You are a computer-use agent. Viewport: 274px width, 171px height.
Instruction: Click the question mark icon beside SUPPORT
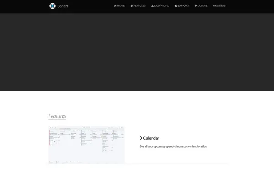click(176, 6)
